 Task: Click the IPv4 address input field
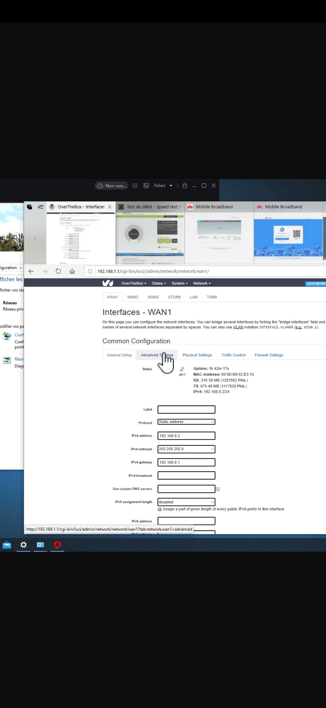pos(186,436)
